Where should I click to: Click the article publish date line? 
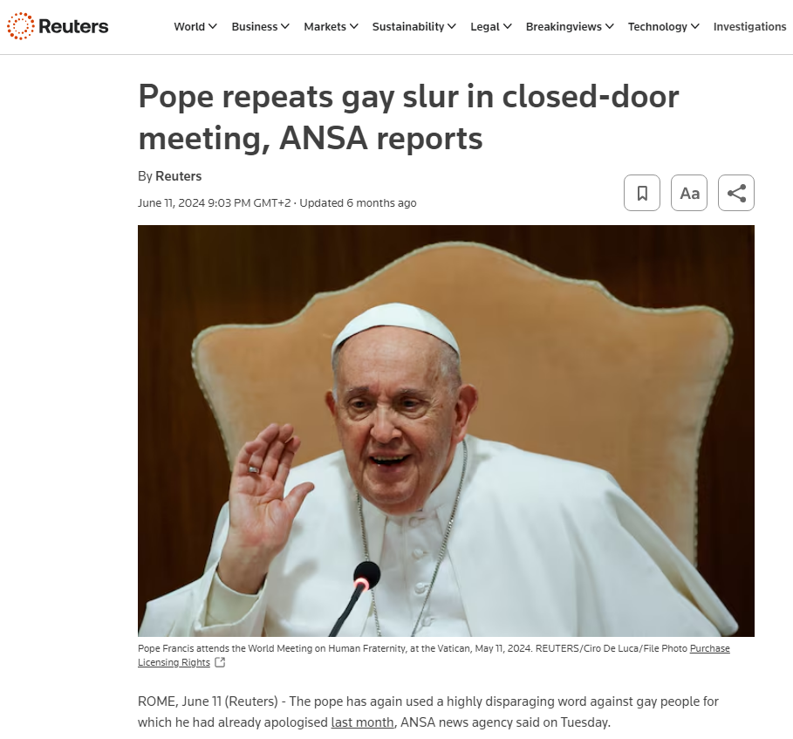(277, 202)
